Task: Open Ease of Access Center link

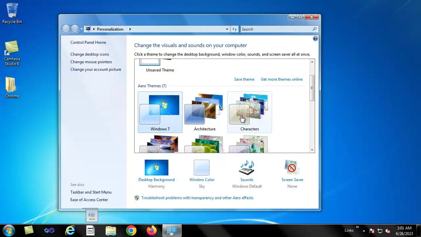Action: (x=89, y=200)
